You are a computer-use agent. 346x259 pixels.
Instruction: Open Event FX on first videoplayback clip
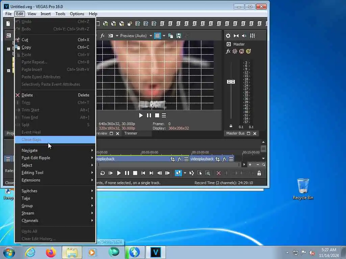[179, 159]
